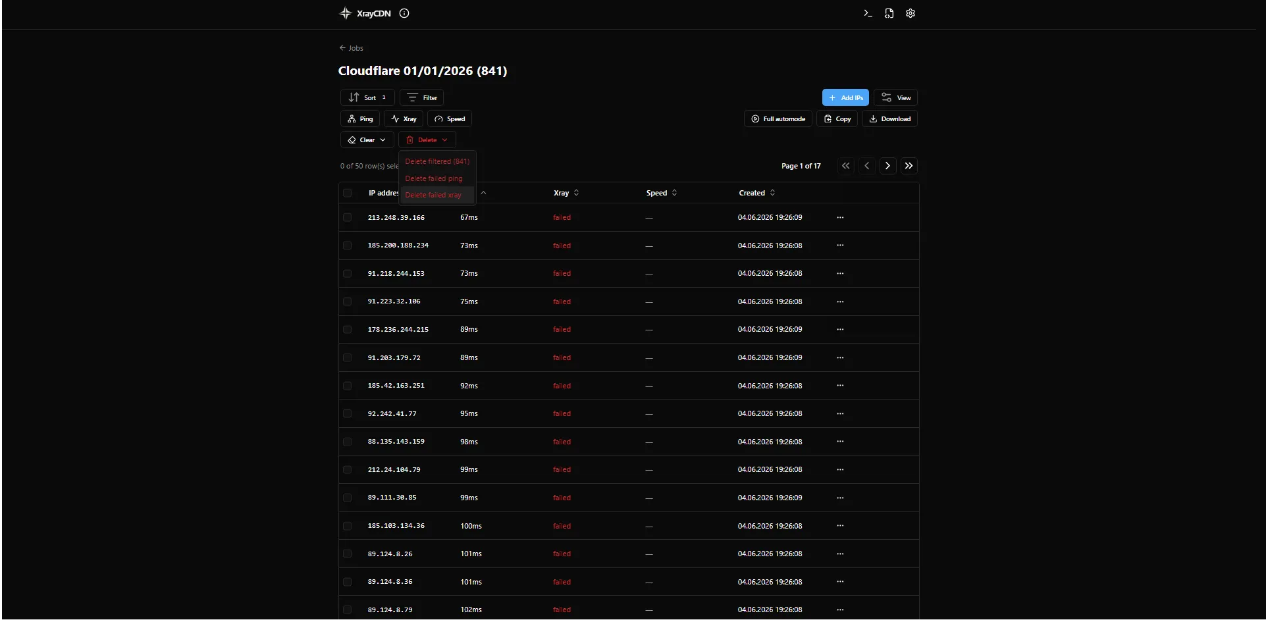Open settings via the gear icon
The image size is (1268, 624).
point(911,13)
